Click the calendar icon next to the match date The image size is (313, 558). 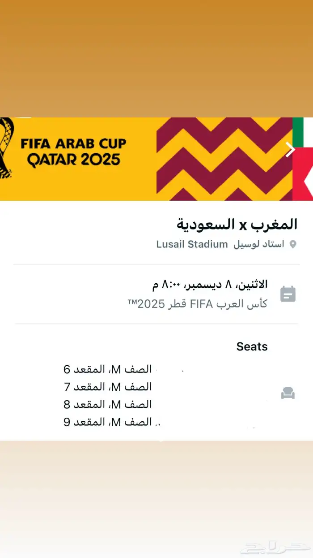288,294
